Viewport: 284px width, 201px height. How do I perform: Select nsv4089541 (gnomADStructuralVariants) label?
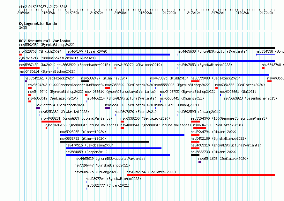click(156, 125)
